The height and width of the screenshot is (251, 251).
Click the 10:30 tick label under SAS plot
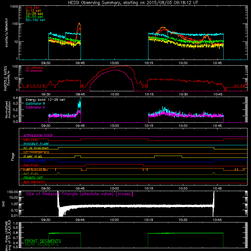click(183, 220)
